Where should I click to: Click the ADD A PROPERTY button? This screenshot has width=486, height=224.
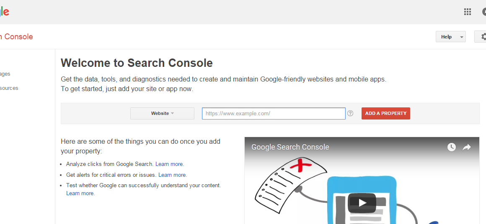[385, 113]
